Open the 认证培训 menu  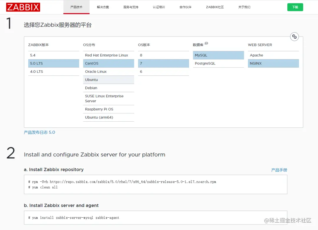pos(159,7)
